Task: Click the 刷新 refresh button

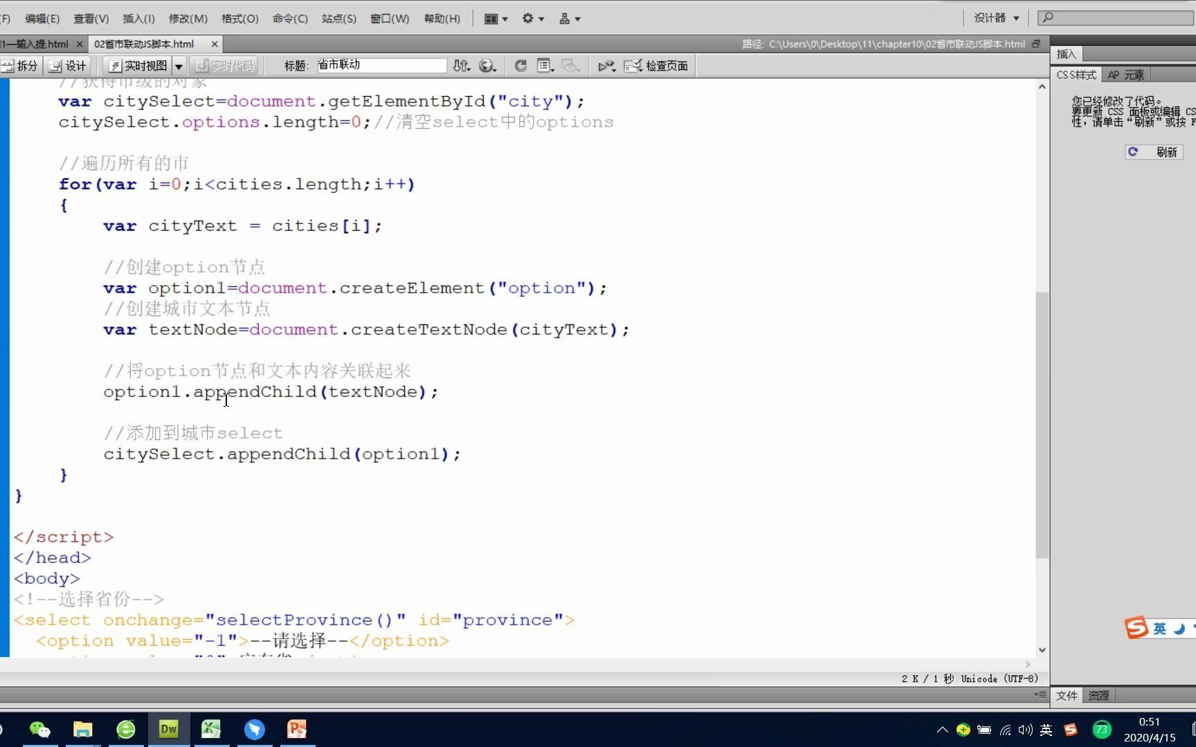Action: pyautogui.click(x=1154, y=152)
